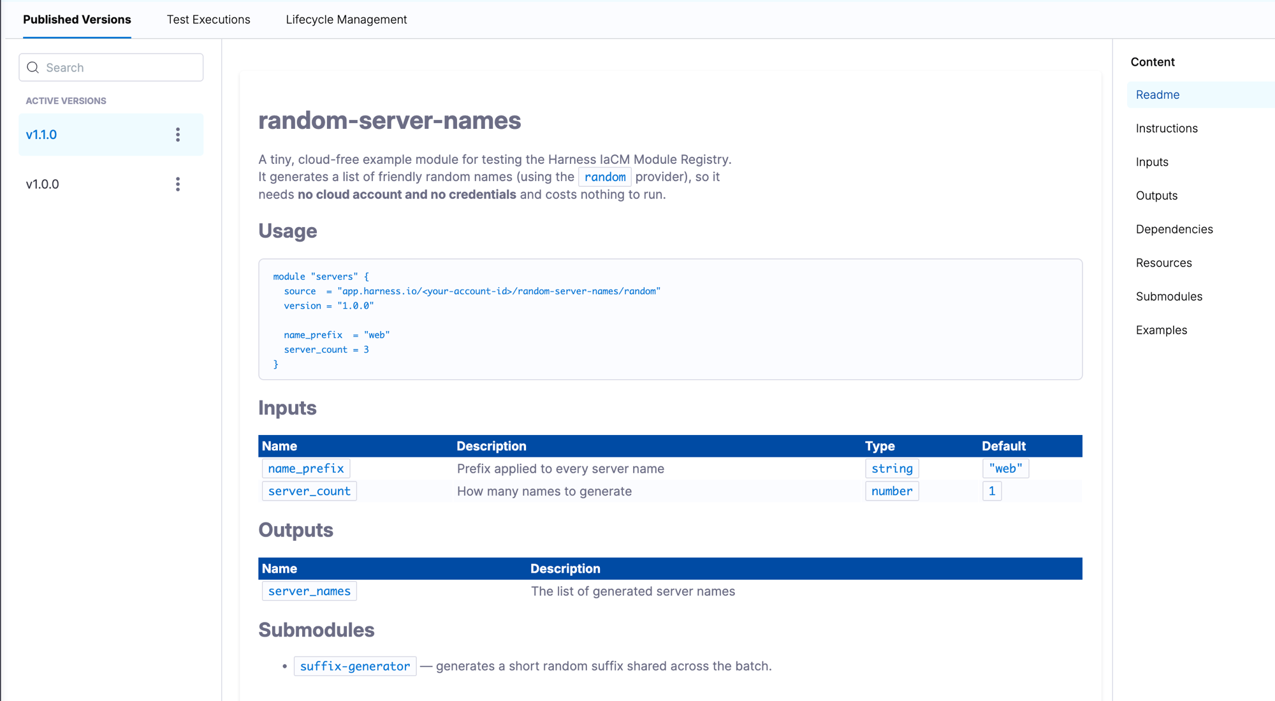Click 'How many names to generate' description
Screen dimensions: 1275x701
pyautogui.click(x=544, y=491)
